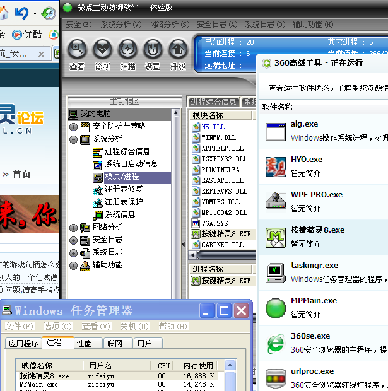Screen dimensions: 388x391
Task: Click 软件名称 column header in 360 tool
Action: pyautogui.click(x=277, y=107)
